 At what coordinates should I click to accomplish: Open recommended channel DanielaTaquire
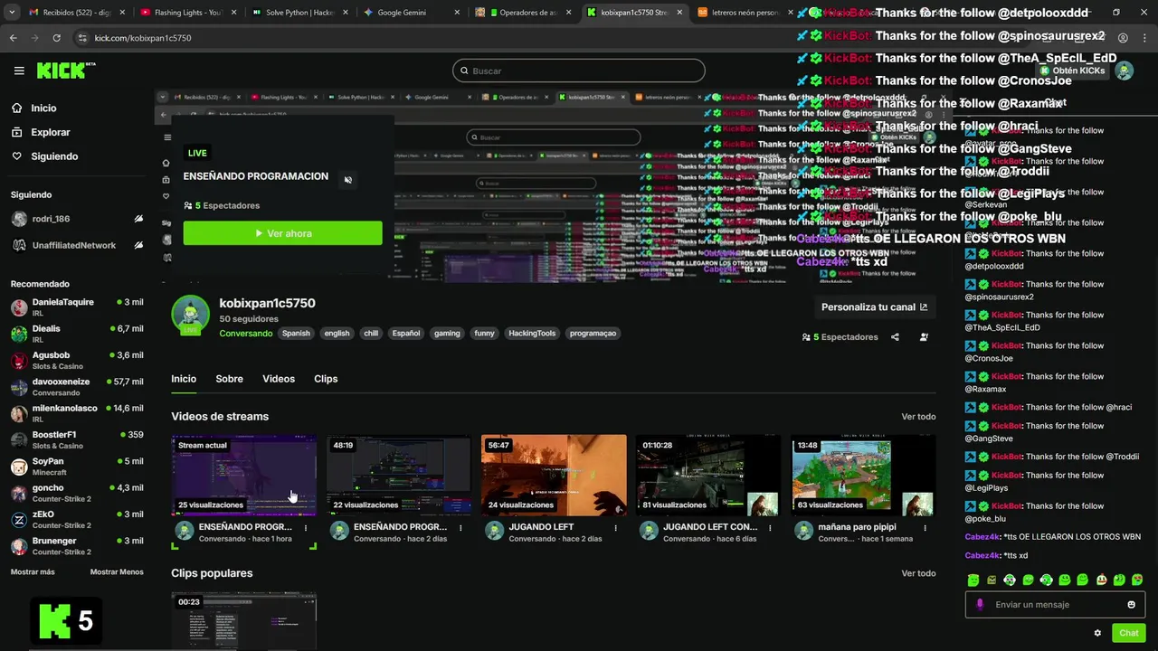pyautogui.click(x=77, y=307)
